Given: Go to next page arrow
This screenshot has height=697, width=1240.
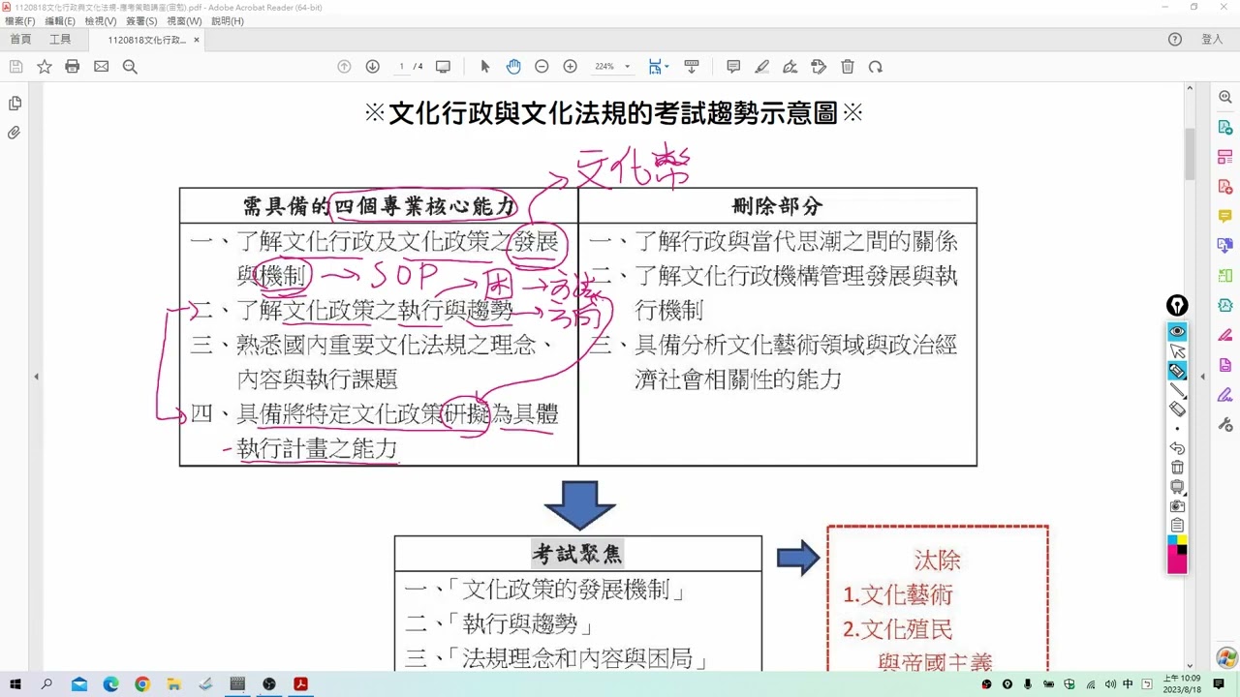Looking at the screenshot, I should point(372,67).
